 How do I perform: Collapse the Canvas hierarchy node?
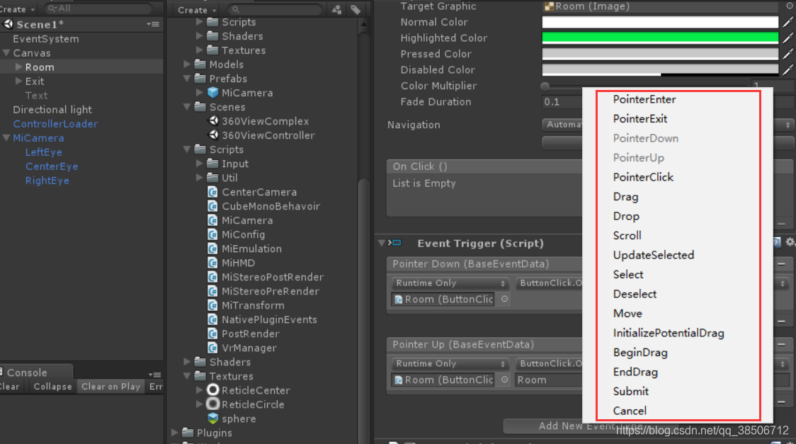6,53
